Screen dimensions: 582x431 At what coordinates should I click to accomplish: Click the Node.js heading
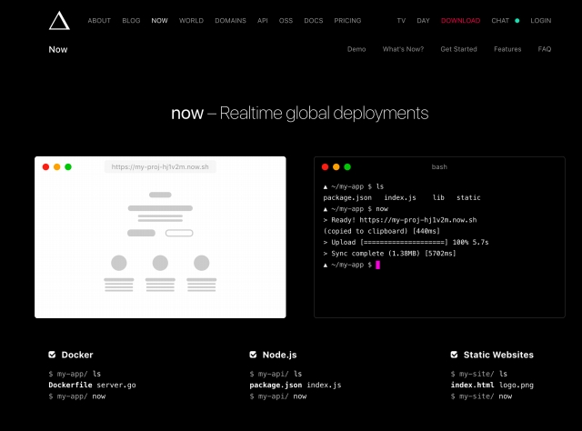279,355
